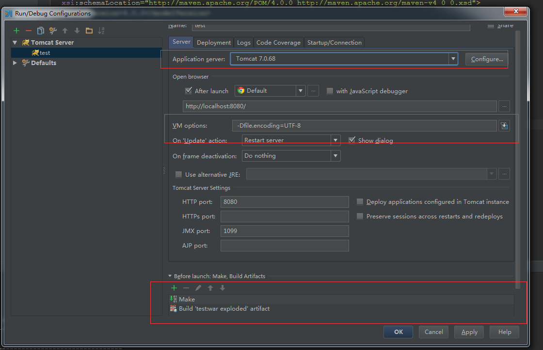Screen dimensions: 543x350
Task: Switch to Logs tab
Action: (x=244, y=42)
